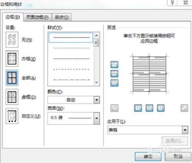Click the 方框(X) label
Image resolution: width=192 pixels, height=163 pixels.
[x=28, y=59]
